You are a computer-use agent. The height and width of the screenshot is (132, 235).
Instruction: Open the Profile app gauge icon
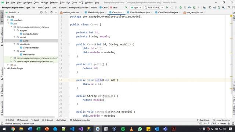(189, 7)
